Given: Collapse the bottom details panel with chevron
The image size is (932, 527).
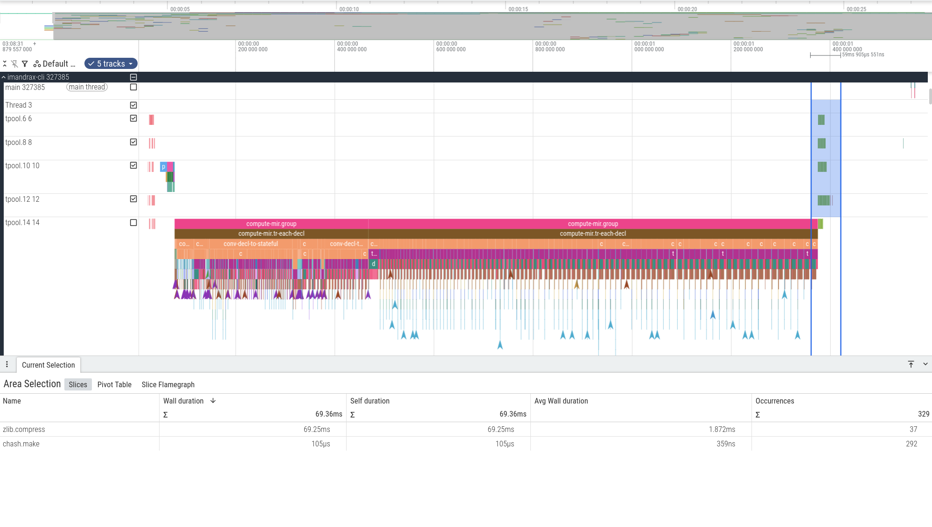Looking at the screenshot, I should [925, 364].
